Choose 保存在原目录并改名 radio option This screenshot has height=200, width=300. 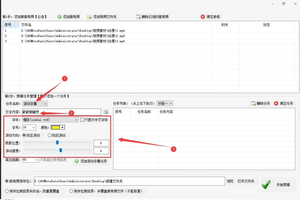coord(7,191)
